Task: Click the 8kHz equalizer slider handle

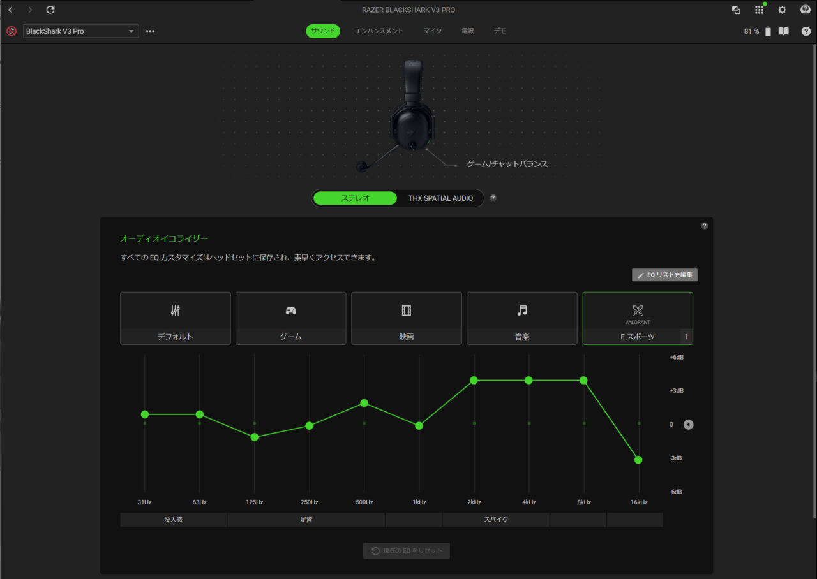Action: pyautogui.click(x=584, y=381)
